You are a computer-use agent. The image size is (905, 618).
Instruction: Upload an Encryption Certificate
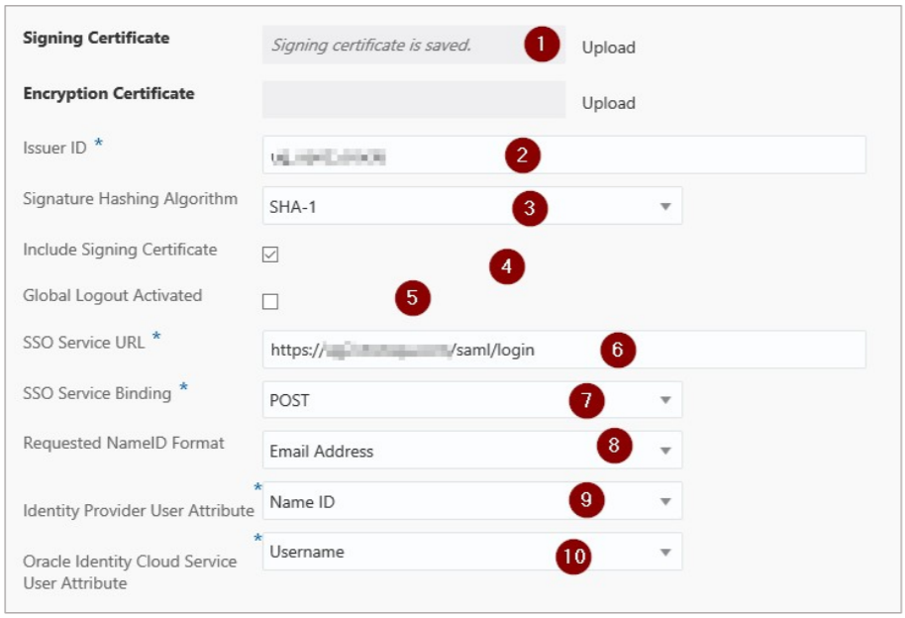click(608, 103)
